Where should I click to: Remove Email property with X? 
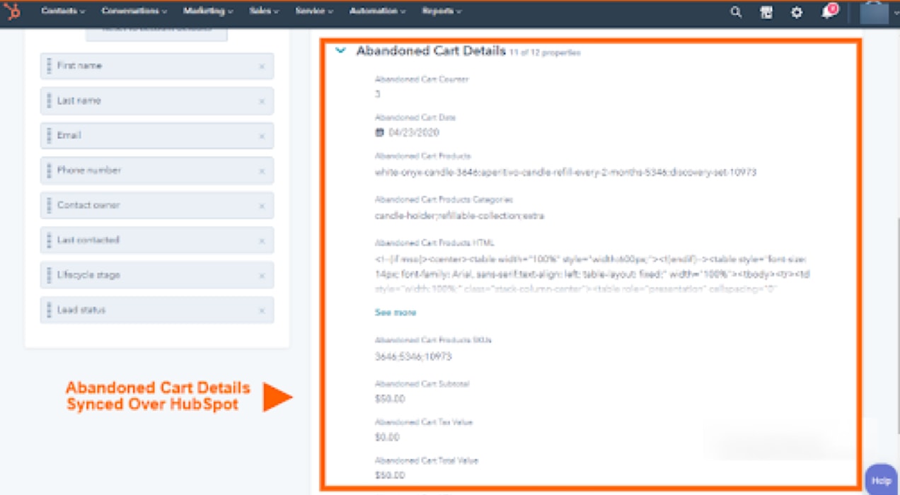[x=262, y=136]
